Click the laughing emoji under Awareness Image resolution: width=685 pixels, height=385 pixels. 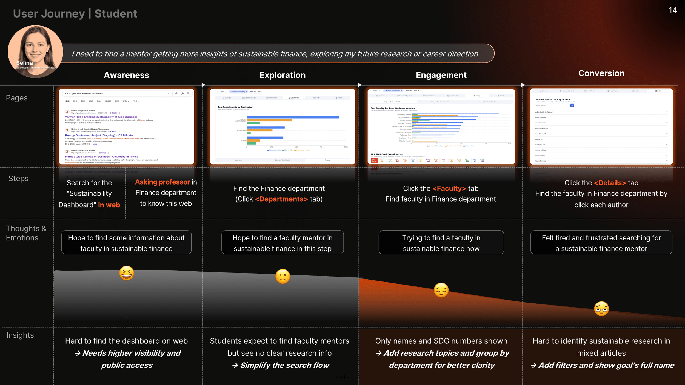tap(127, 273)
